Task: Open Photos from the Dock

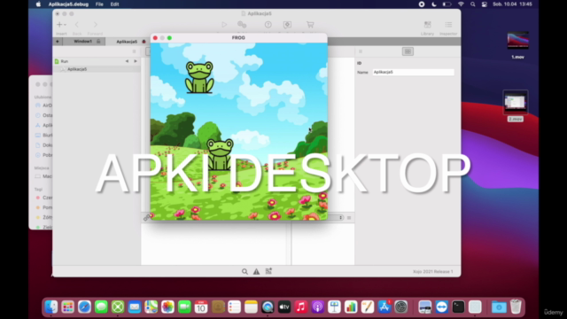Action: click(167, 307)
